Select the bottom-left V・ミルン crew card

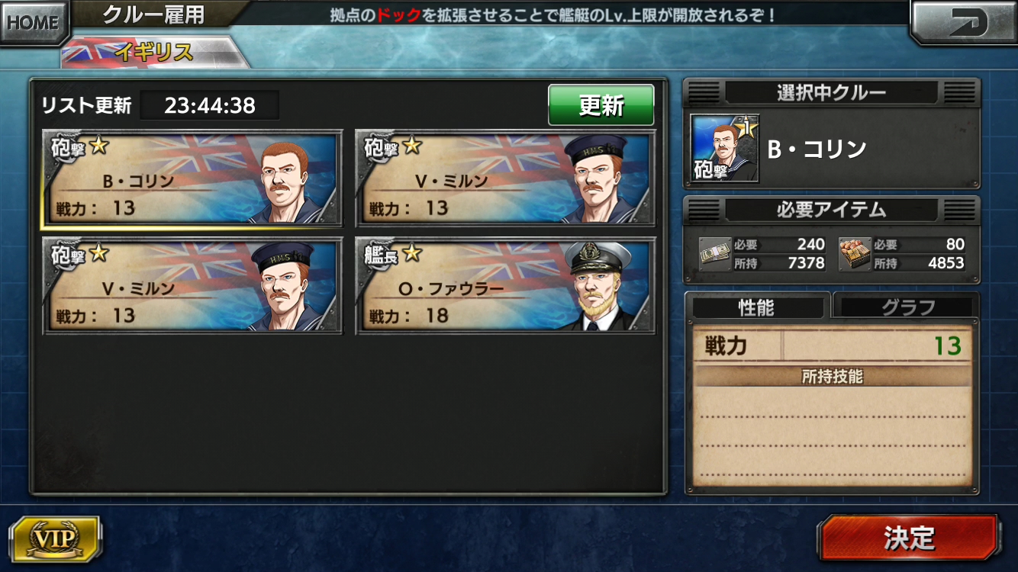[191, 286]
